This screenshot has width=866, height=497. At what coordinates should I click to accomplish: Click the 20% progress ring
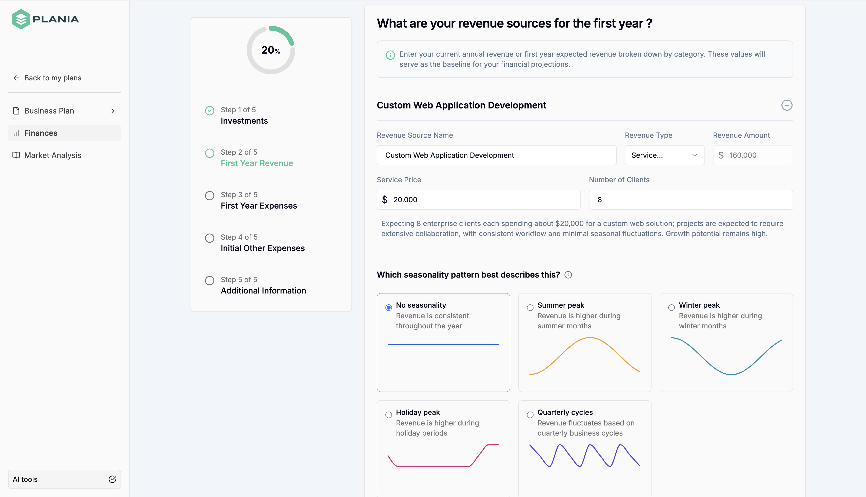(270, 50)
